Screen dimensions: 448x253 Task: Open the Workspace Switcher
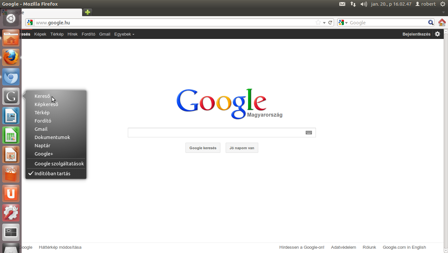[11, 232]
